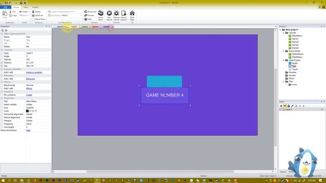Collapse the Common properties section
The height and width of the screenshot is (183, 326).
coord(2,50)
